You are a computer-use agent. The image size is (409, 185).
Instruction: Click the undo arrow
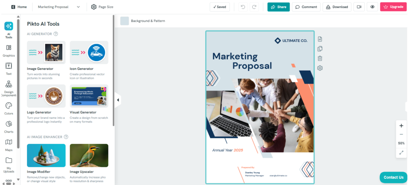243,7
